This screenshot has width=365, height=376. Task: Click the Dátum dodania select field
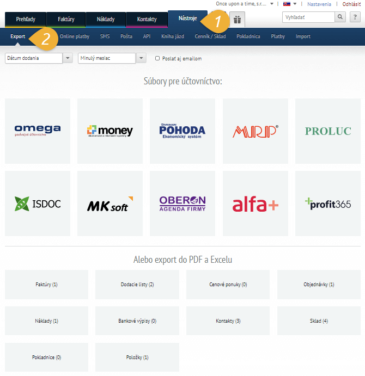pos(34,58)
